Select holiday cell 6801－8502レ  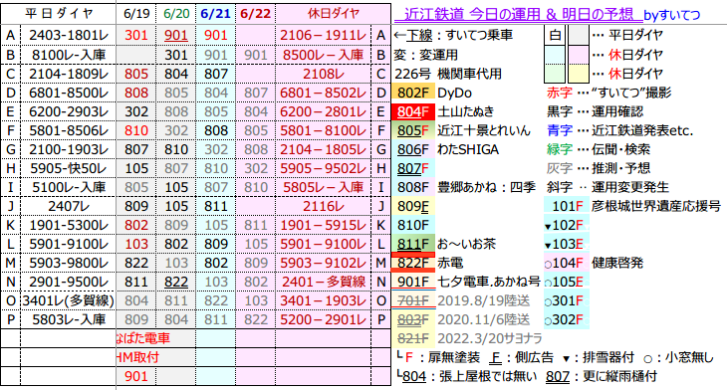(323, 93)
